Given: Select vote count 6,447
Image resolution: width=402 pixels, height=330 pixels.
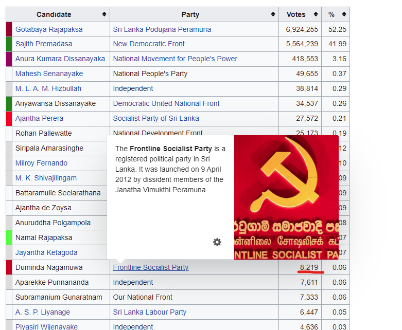Looking at the screenshot, I should 309,312.
